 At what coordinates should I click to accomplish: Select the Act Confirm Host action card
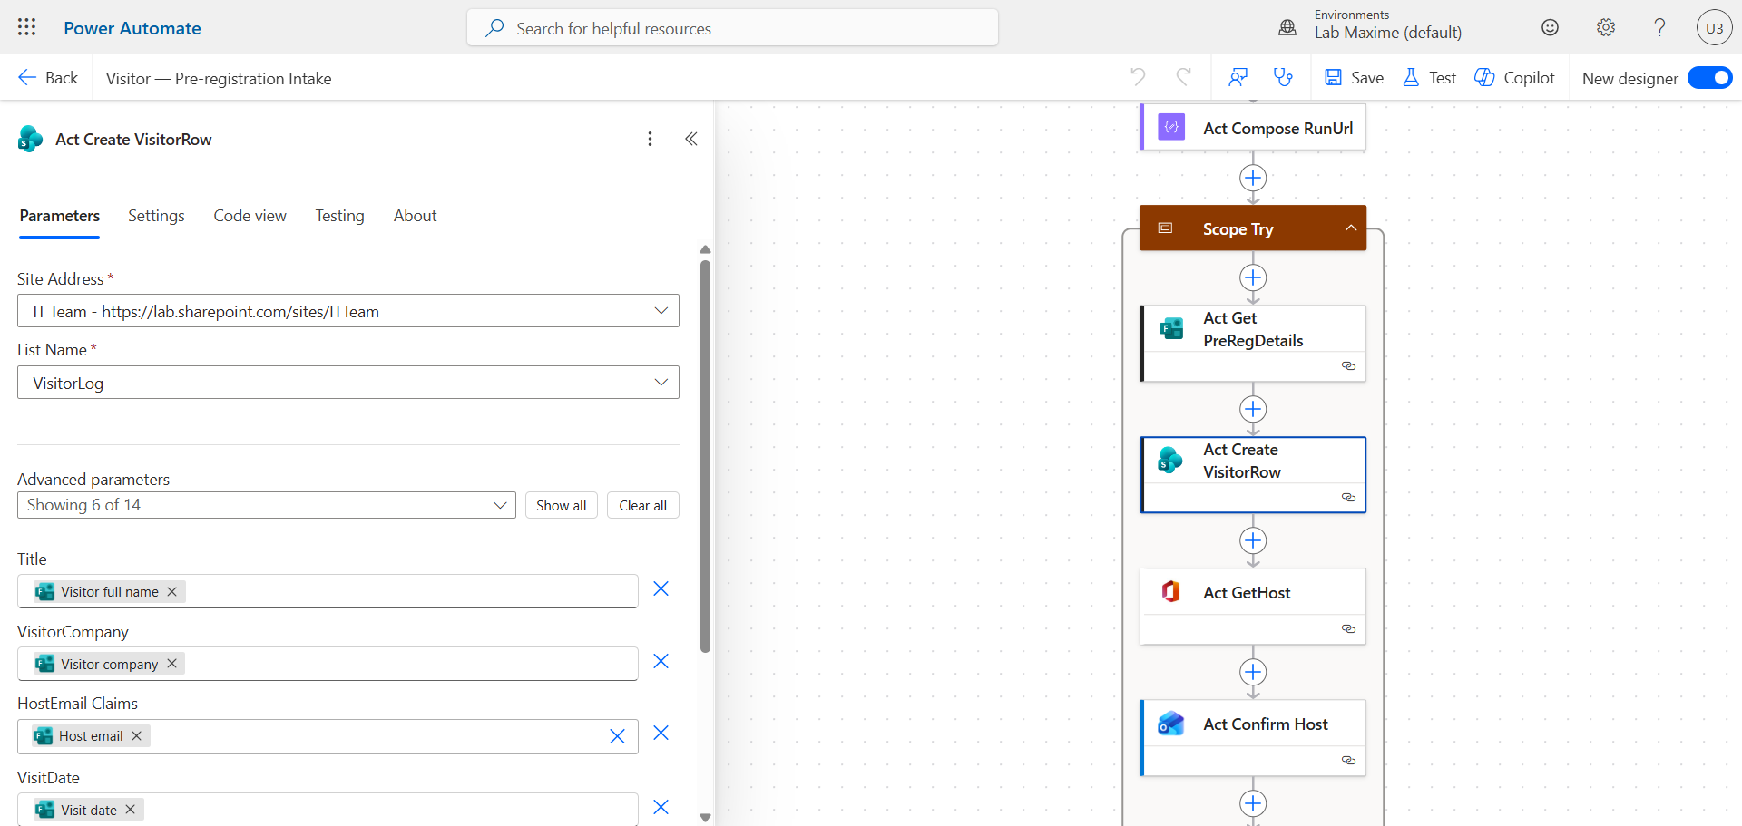[x=1253, y=737]
